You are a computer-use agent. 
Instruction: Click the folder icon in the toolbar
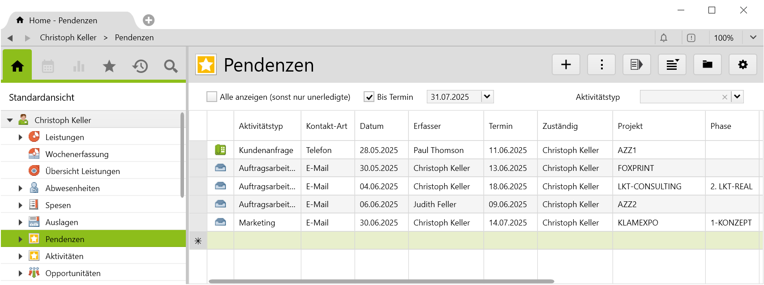pyautogui.click(x=707, y=65)
